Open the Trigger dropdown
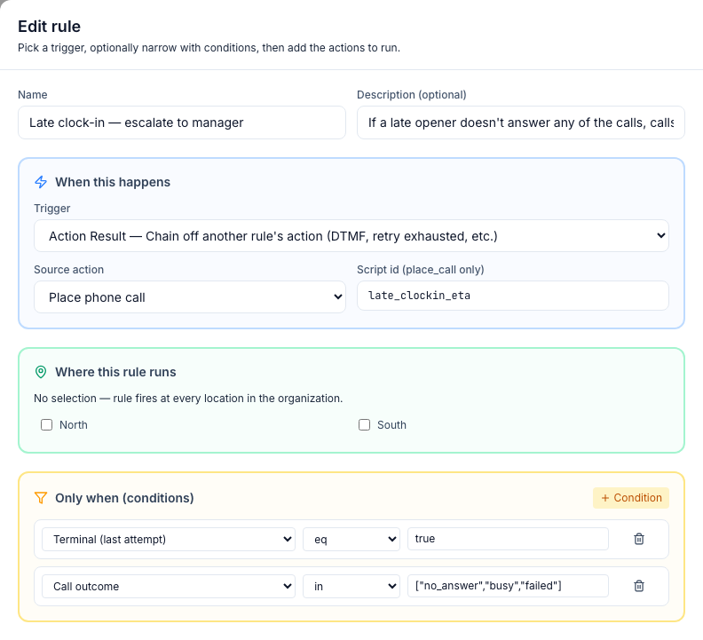This screenshot has width=703, height=640. (x=351, y=236)
